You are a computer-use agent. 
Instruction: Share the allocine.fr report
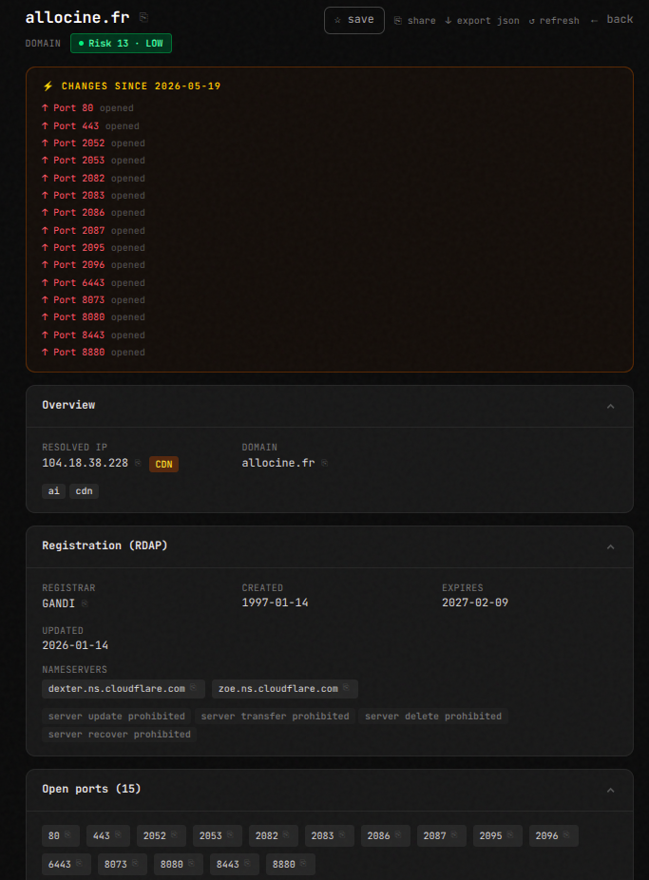414,21
